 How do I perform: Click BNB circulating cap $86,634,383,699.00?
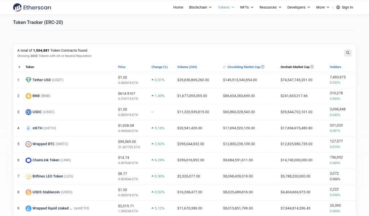239,96
